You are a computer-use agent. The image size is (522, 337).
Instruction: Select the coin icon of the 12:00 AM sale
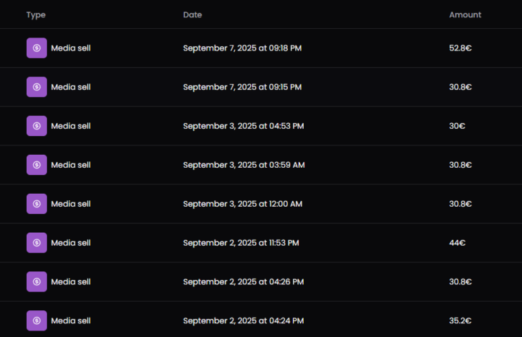point(37,204)
